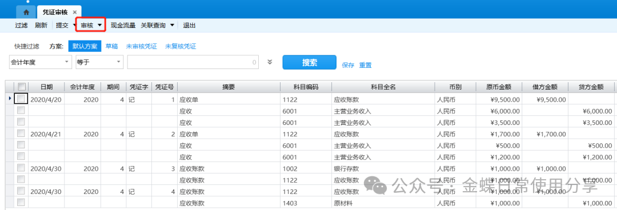Switch to 未审核凭证 scheme
The height and width of the screenshot is (210, 617).
click(141, 46)
